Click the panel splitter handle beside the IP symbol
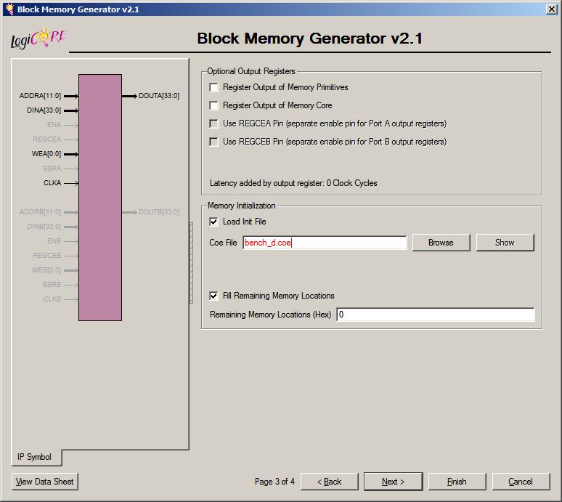 [x=191, y=263]
